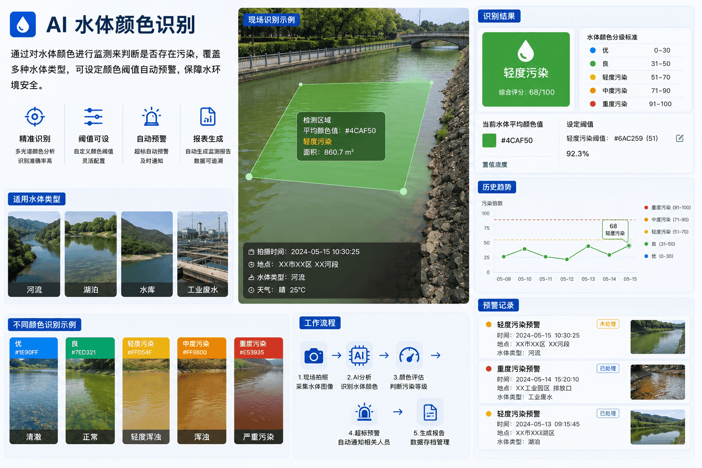Select the 湖泊 water type thumbnail
Image resolution: width=702 pixels, height=468 pixels.
pos(90,254)
